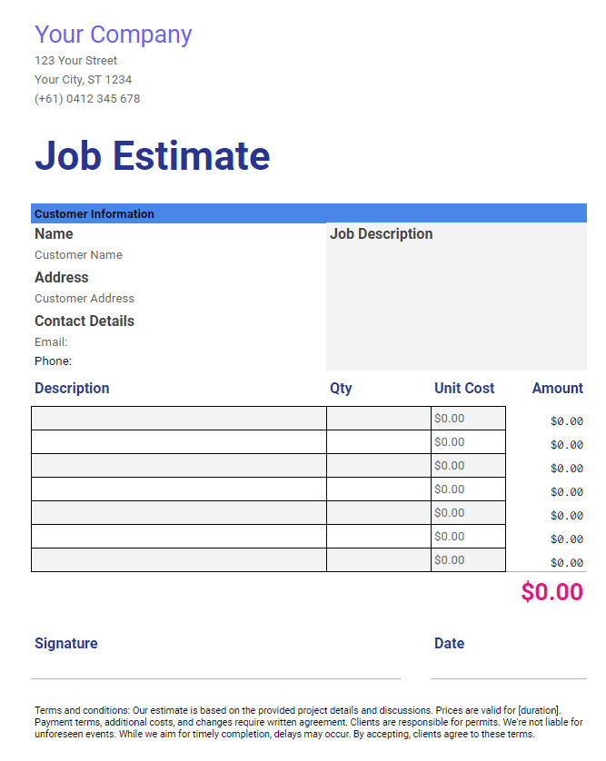Select the Phone: contact field
The width and height of the screenshot is (606, 761).
pyautogui.click(x=53, y=361)
